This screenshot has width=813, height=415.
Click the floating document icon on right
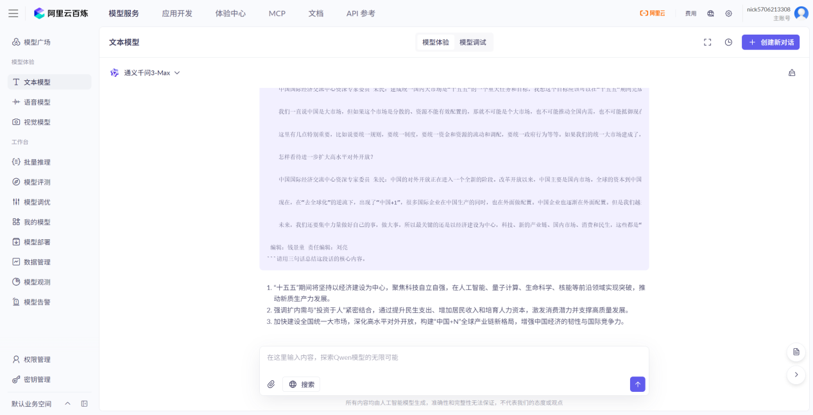pos(796,351)
